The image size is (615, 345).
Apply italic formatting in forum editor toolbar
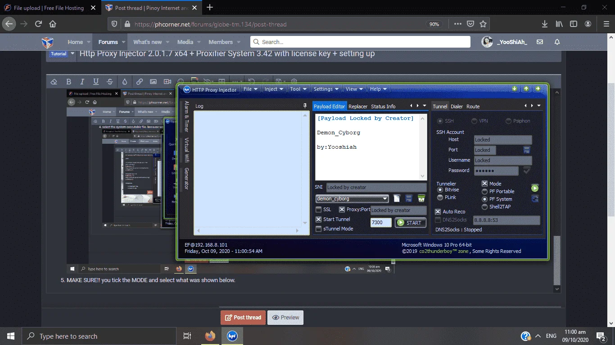[82, 82]
